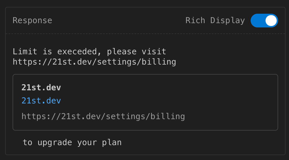
Task: Click the "Limit is execeded" message line
Action: pos(89,52)
